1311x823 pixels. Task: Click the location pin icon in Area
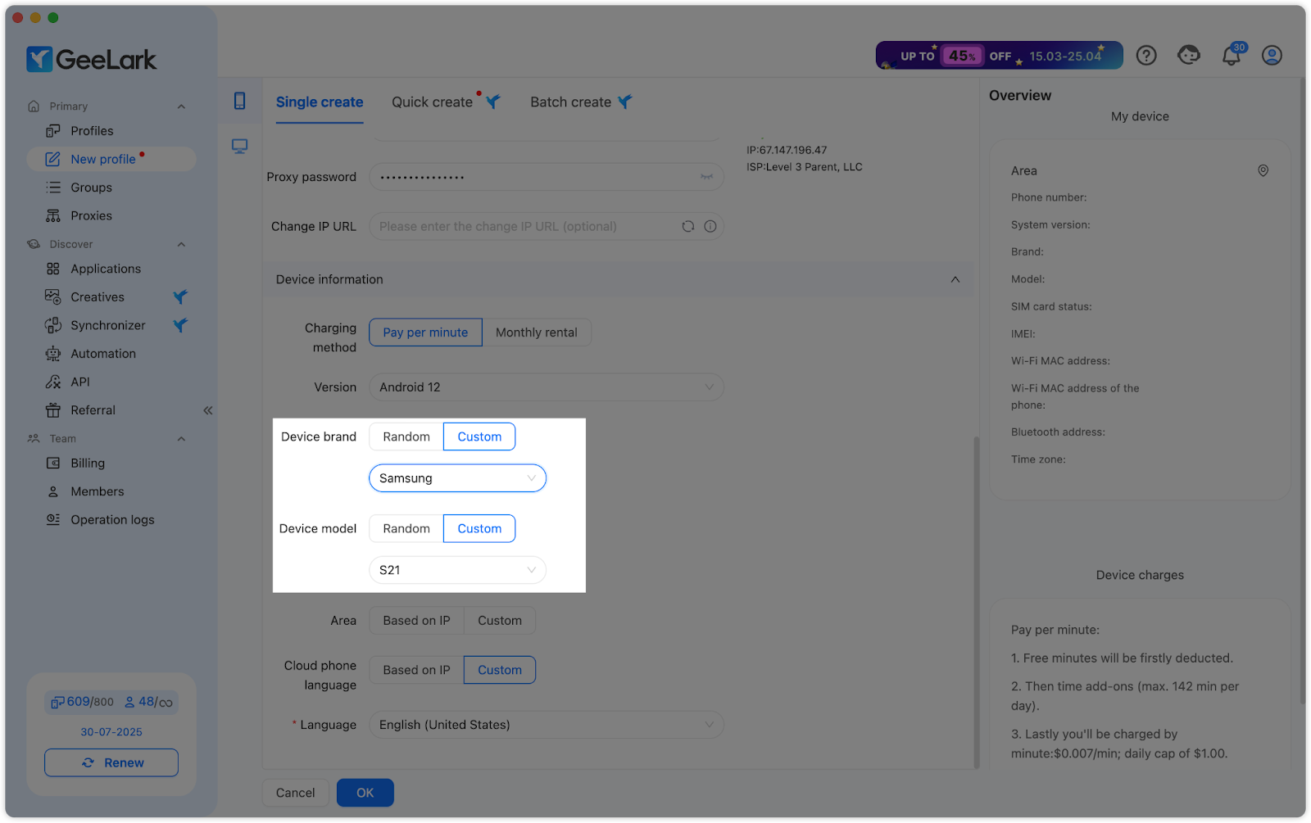(x=1263, y=170)
